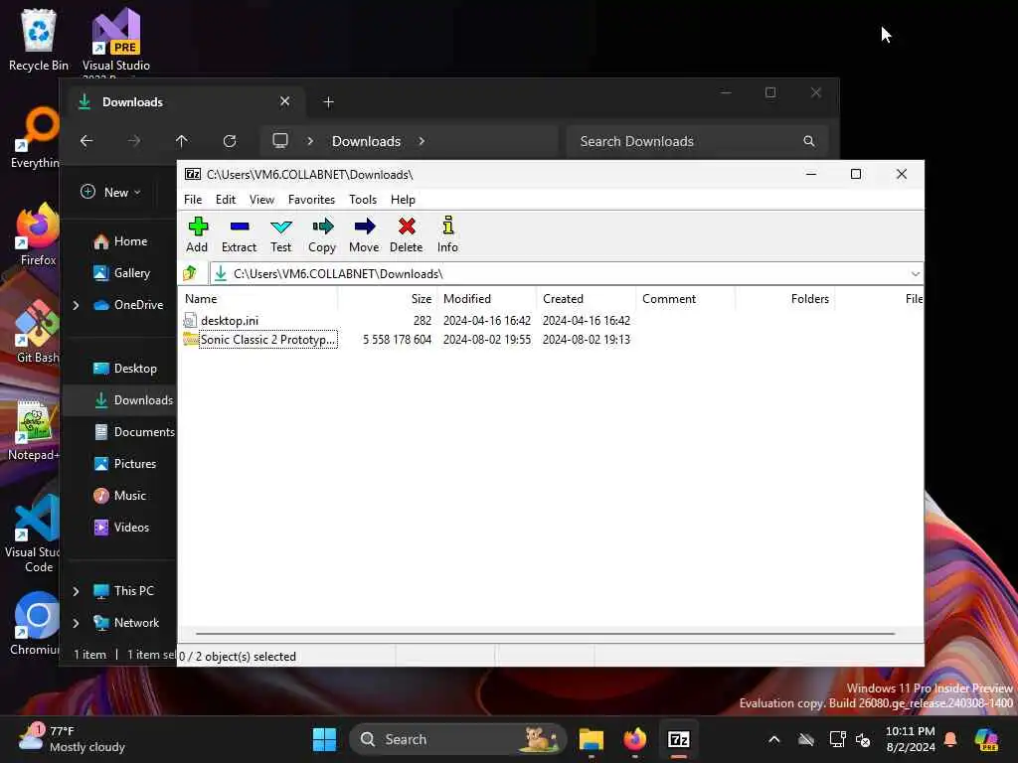Screen dimensions: 1018x763
Task: Open File Explorer from the taskbar
Action: point(592,739)
